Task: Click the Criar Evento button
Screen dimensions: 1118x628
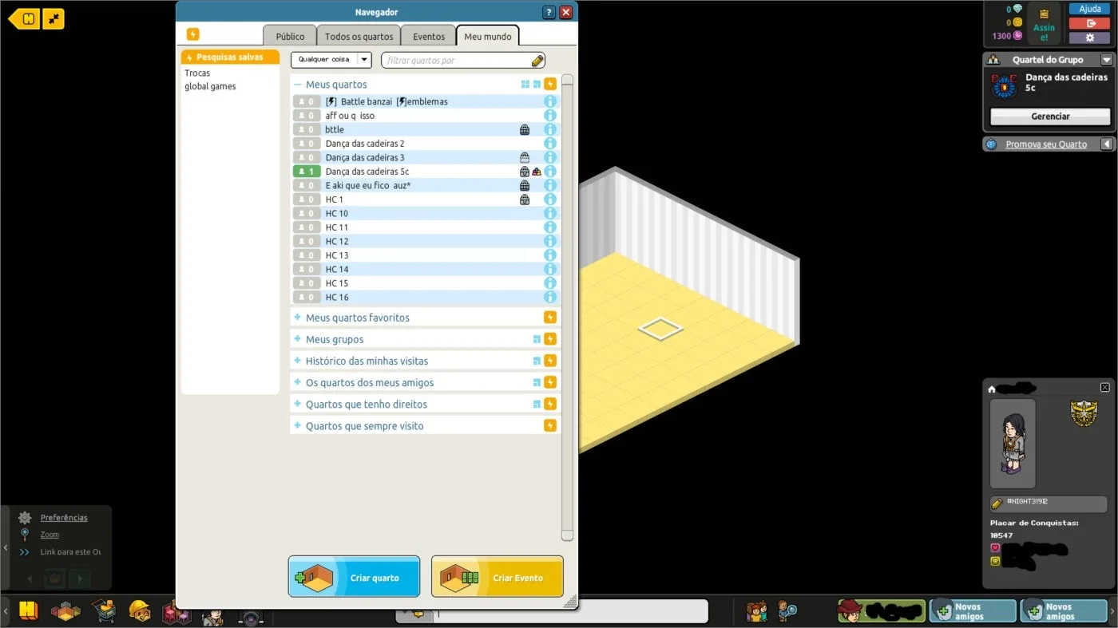Action: tap(498, 577)
